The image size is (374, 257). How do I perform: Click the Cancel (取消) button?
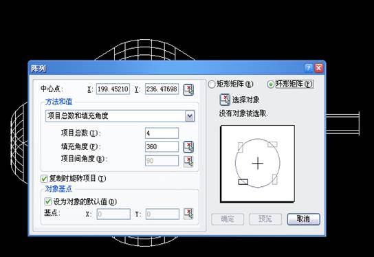coord(303,219)
